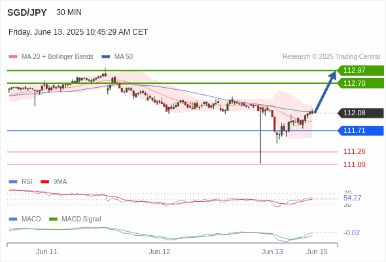Click the MA 50 legend label
Image resolution: width=386 pixels, height=262 pixels.
pos(124,57)
